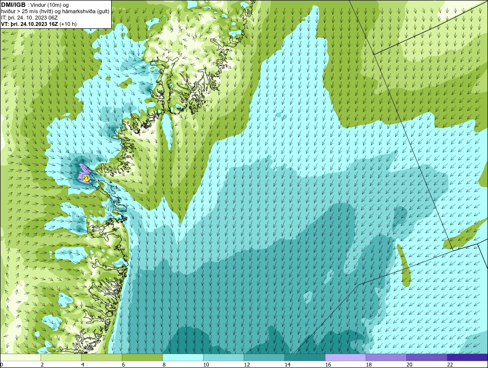The image size is (488, 368).
Task: Select the 14-16 m/s dark teal swatch
Action: [x=305, y=357]
